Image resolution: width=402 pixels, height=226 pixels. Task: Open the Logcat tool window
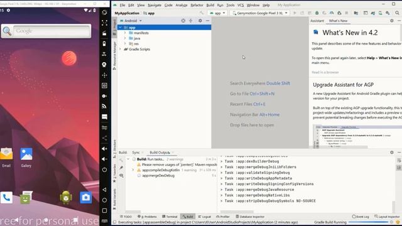[204, 217]
